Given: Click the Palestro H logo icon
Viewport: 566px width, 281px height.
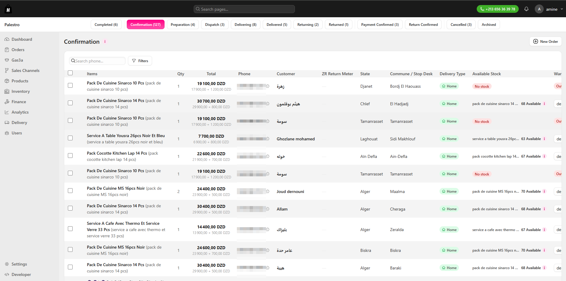Looking at the screenshot, I should click(x=8, y=9).
